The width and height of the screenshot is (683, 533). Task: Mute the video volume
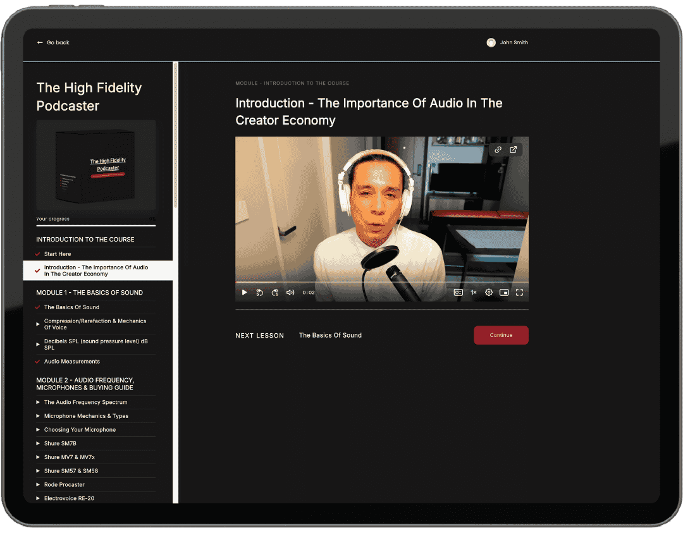(290, 293)
